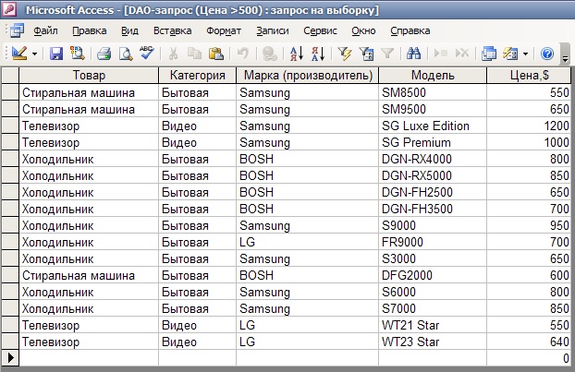Click price cell 0 in new row
Screen dimensions: 575x372
point(529,358)
